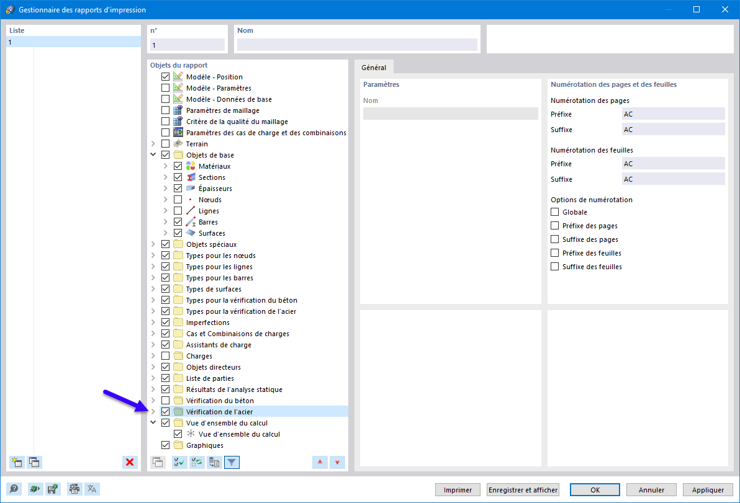
Task: Click the Annuler button
Action: pos(651,490)
